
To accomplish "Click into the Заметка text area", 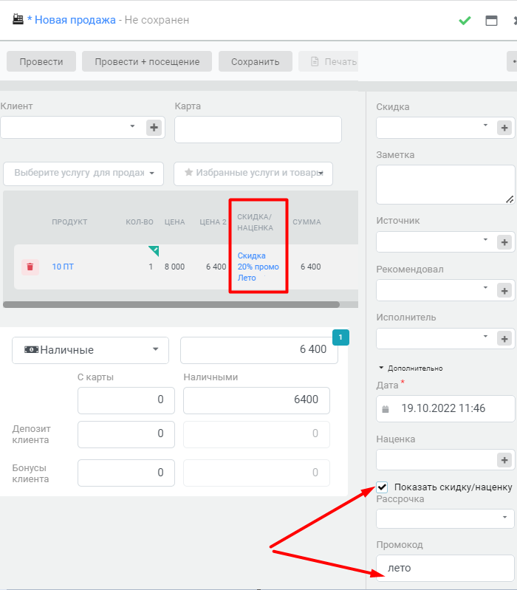I will pos(445,185).
